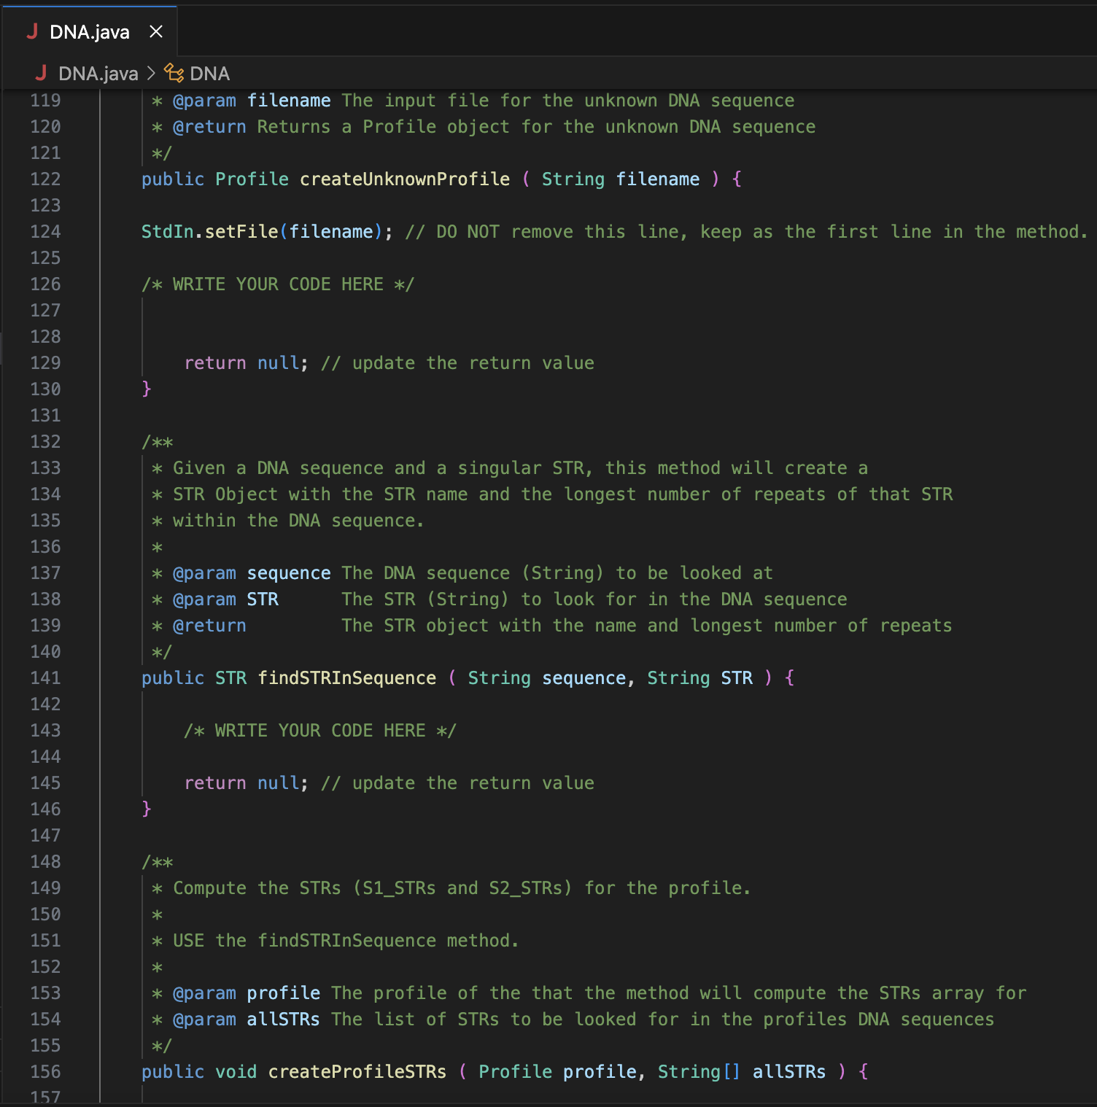Click the @return tag on line 139
Viewport: 1097px width, 1107px height.
point(210,626)
